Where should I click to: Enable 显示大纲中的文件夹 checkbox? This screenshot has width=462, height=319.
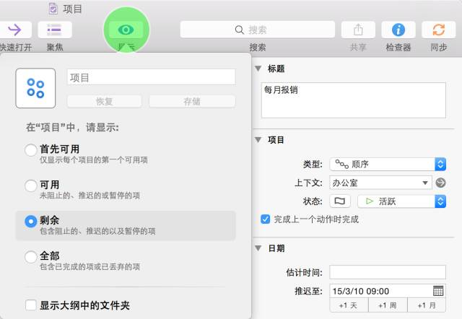(x=30, y=305)
